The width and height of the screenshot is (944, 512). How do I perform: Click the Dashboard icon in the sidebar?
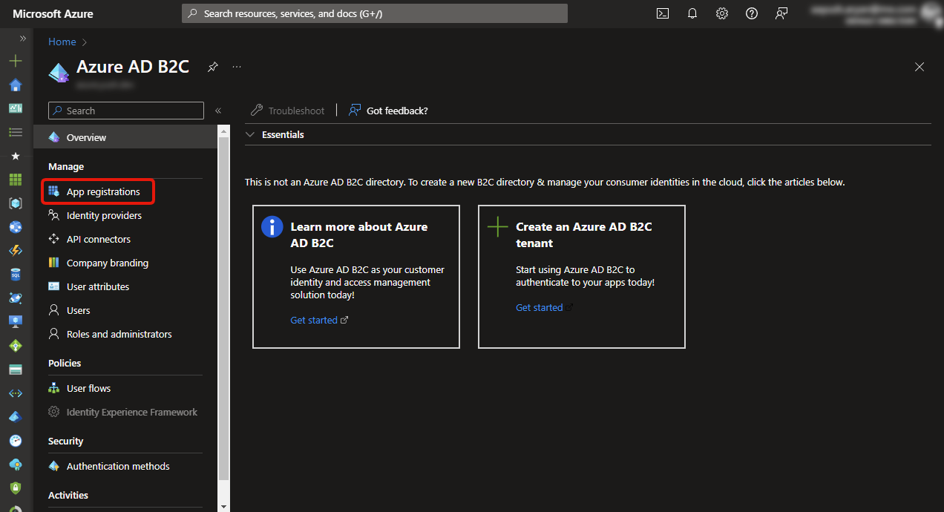point(16,108)
